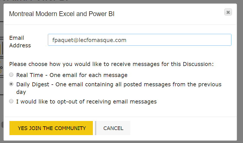Viewport: 243px width, 143px height.
Task: Select the Real Time radio button
Action: [x=11, y=75]
